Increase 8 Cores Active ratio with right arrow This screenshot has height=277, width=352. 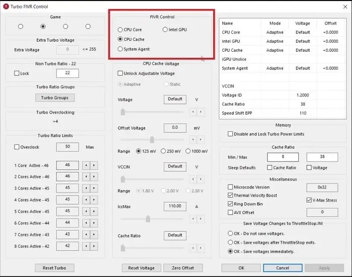94,246
